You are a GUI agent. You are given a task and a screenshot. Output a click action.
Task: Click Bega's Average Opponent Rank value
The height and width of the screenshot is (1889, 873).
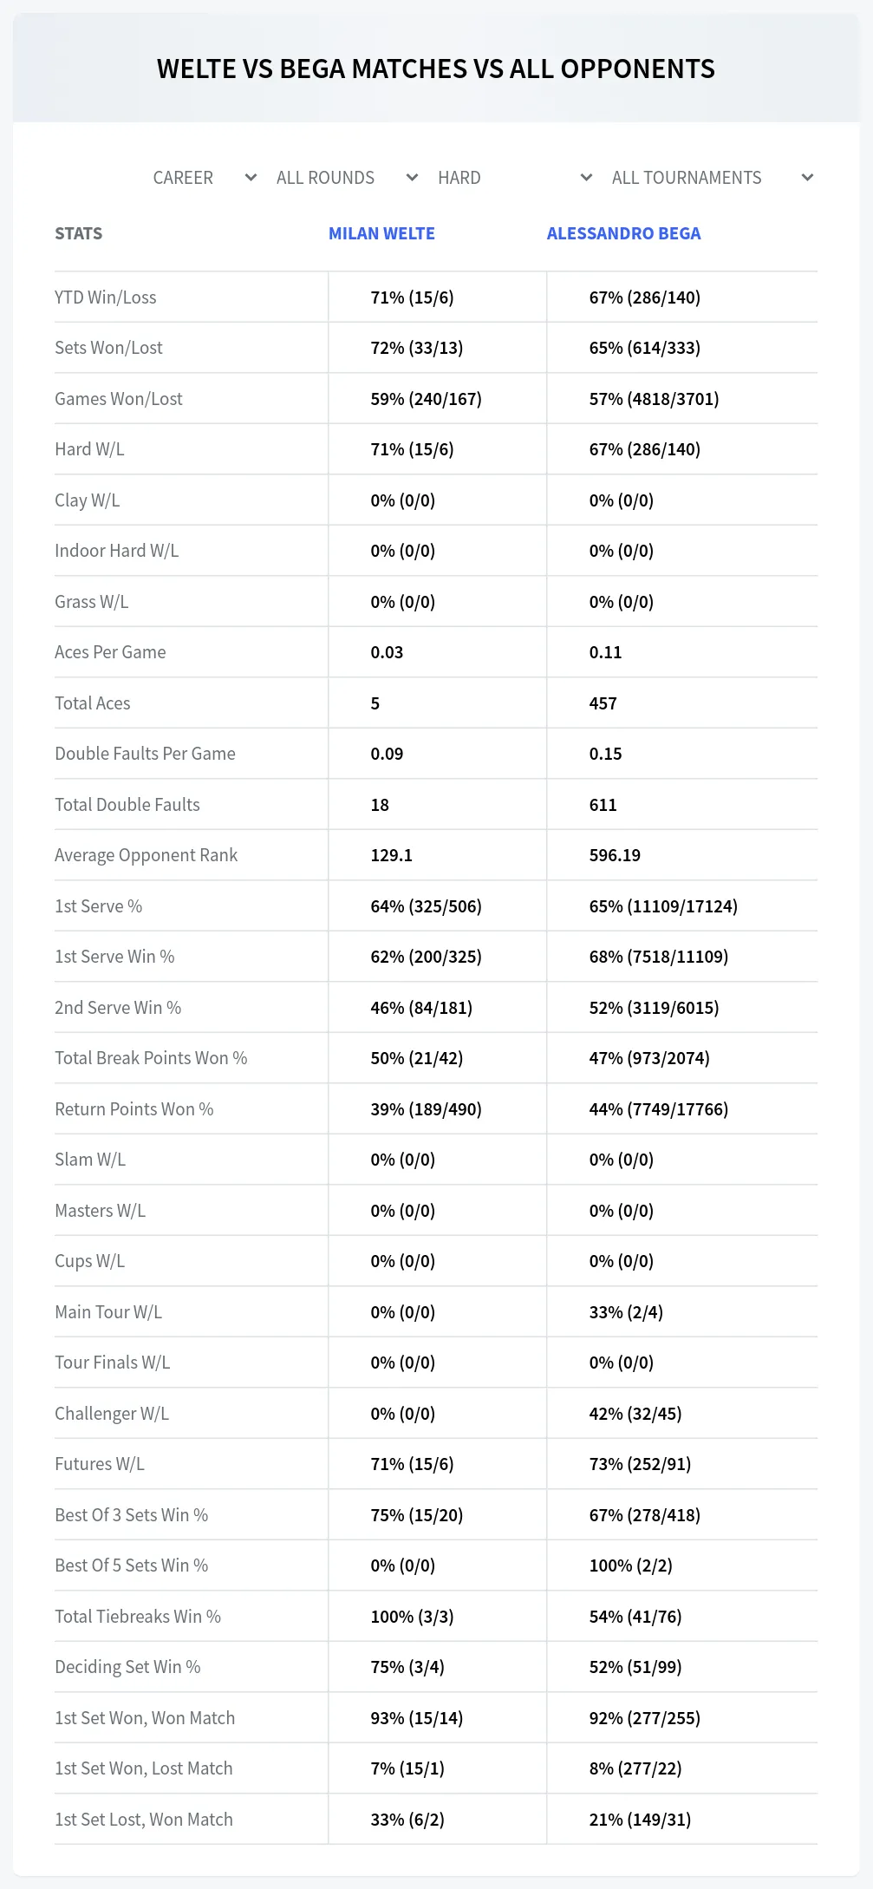[x=615, y=855]
